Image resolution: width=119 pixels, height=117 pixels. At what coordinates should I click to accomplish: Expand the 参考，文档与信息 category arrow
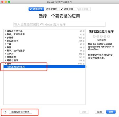pyautogui.click(x=6, y=34)
